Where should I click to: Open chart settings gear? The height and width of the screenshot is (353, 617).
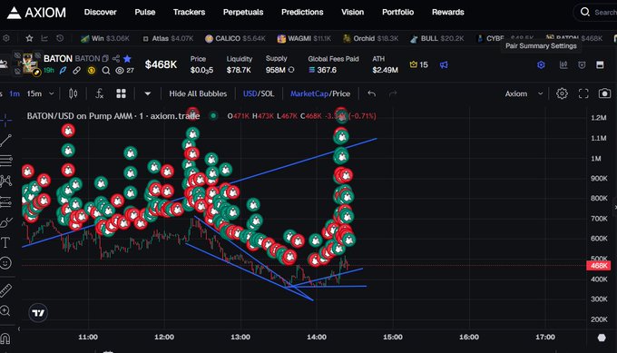coord(562,93)
